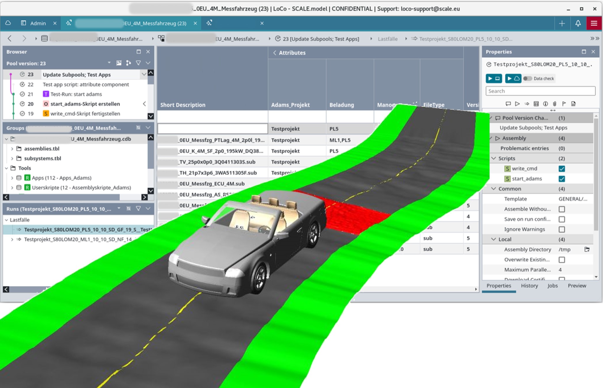Click the attachment paperclip icon in Properties
603x388 pixels.
click(555, 104)
